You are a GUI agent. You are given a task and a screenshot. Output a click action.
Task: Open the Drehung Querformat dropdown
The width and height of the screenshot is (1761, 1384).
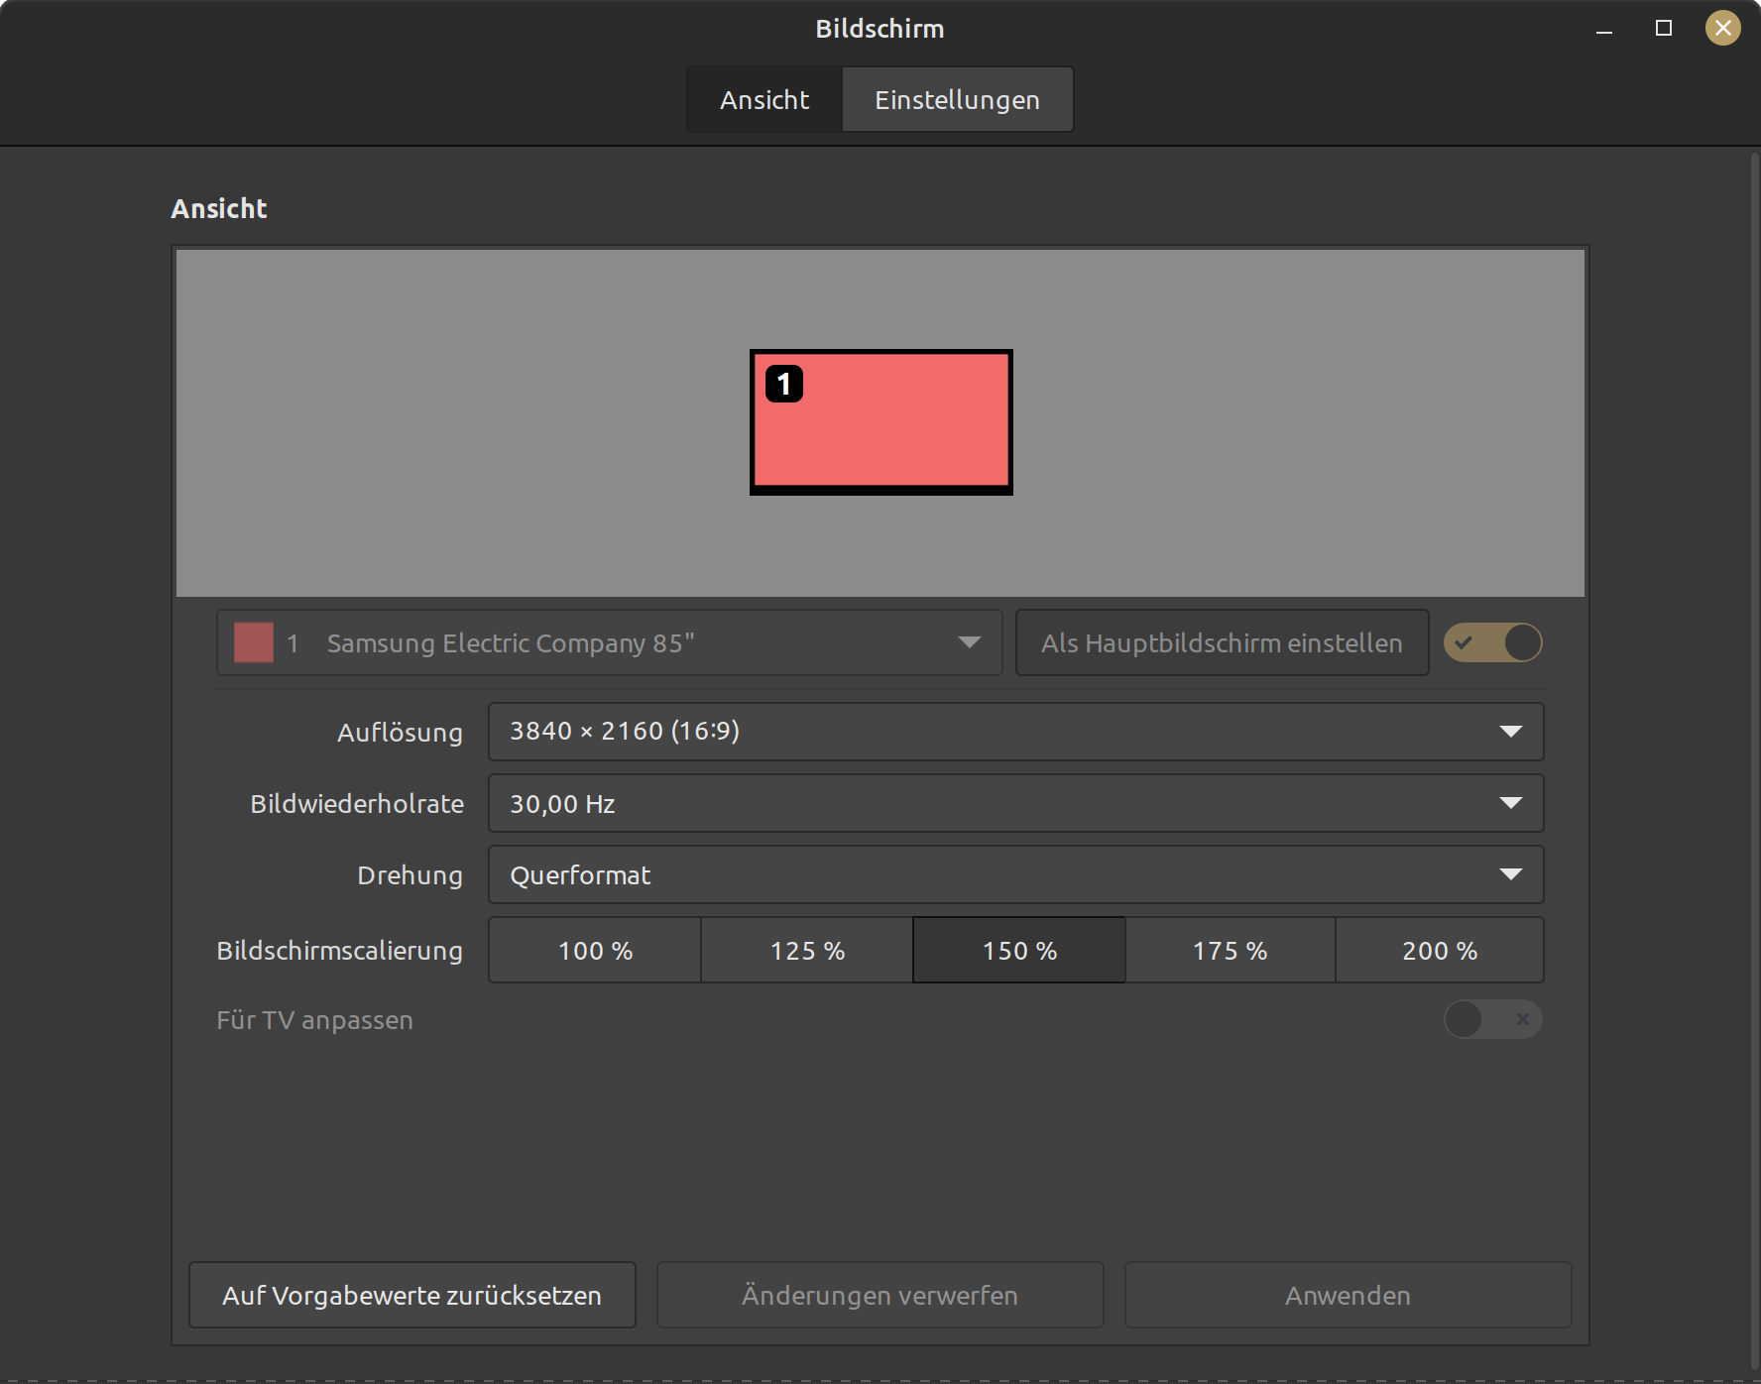pos(1015,874)
